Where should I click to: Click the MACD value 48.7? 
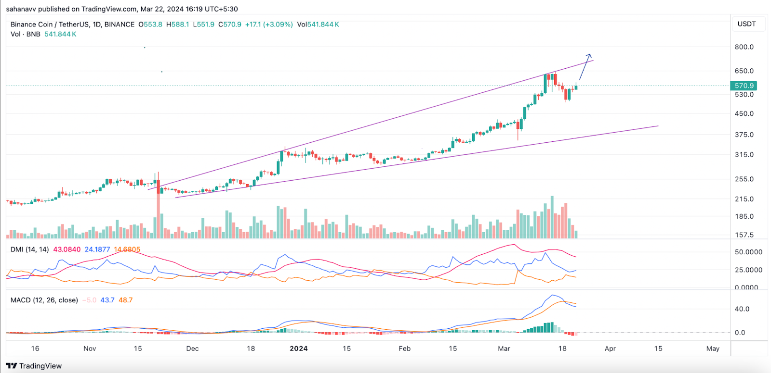125,300
